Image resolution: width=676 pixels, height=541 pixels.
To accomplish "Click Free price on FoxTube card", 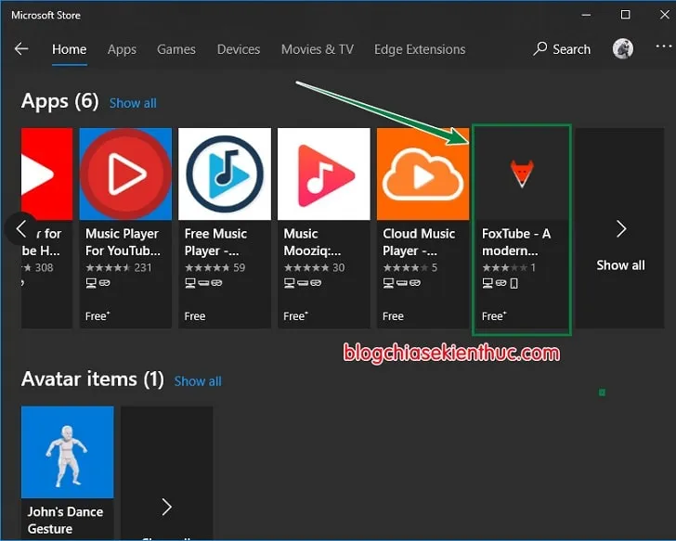I will pos(494,316).
